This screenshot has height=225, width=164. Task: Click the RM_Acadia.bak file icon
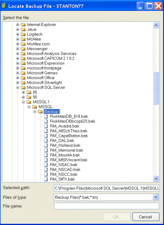(46, 126)
